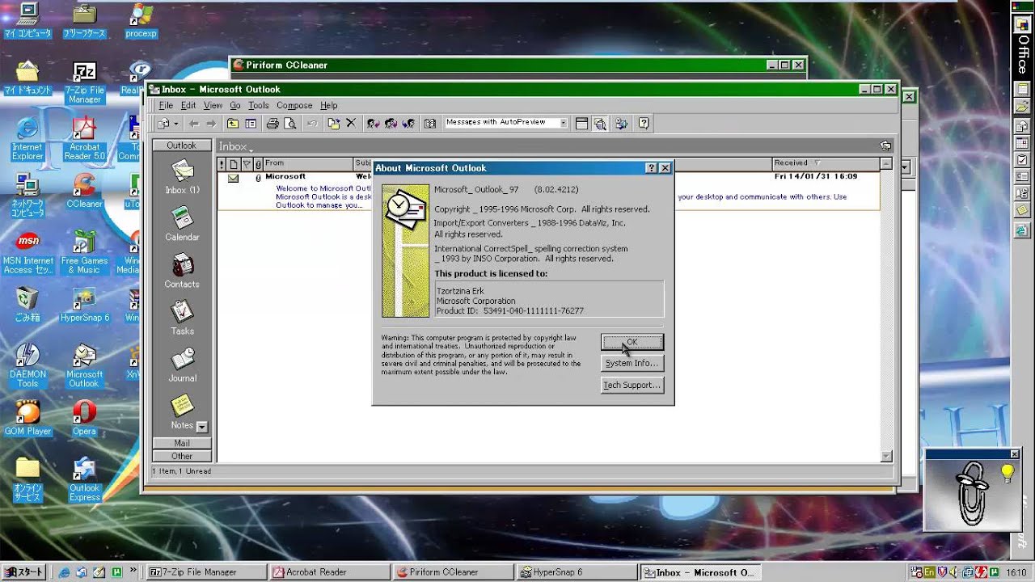Click OK in About Microsoft Outlook dialog
1035x582 pixels.
point(632,342)
